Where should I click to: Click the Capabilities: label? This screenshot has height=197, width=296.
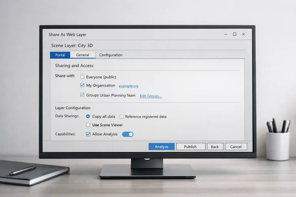coord(65,134)
